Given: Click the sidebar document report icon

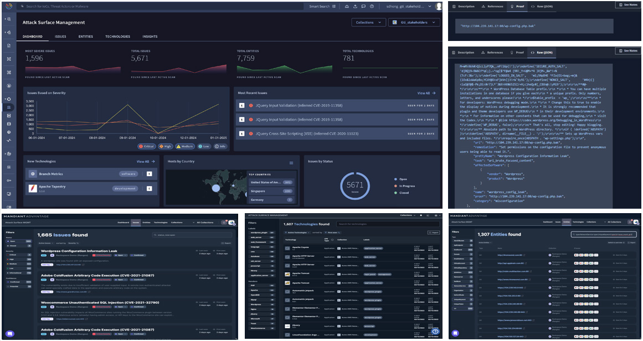Looking at the screenshot, I should tap(9, 45).
